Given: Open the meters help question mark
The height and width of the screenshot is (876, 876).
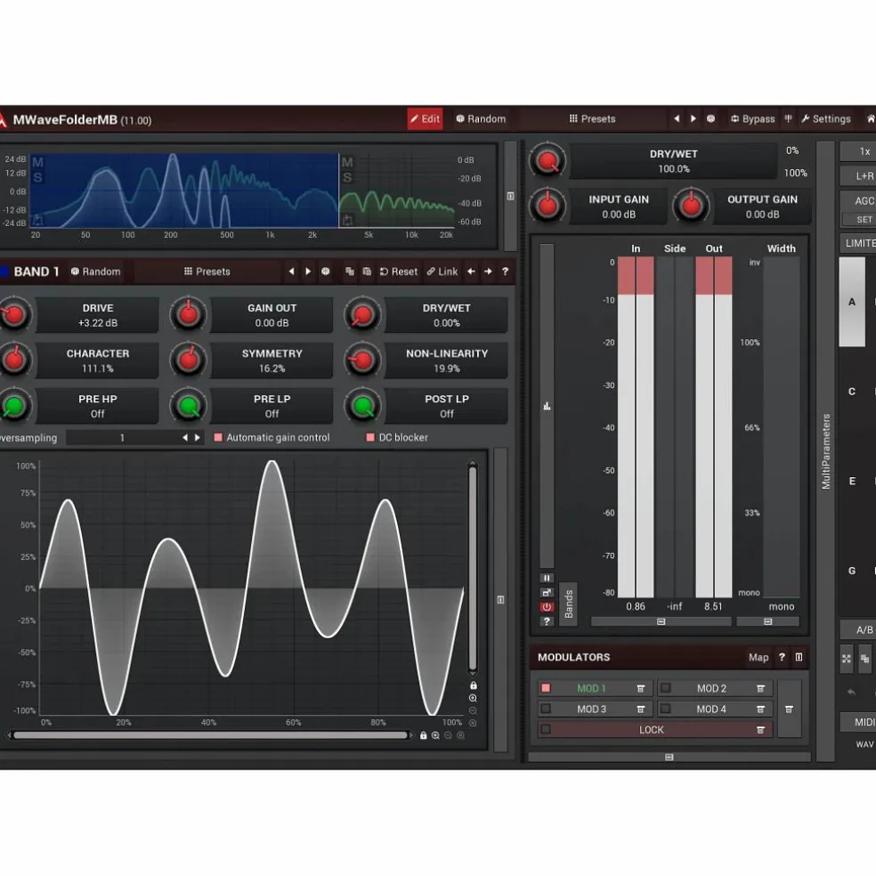Looking at the screenshot, I should point(547,621).
